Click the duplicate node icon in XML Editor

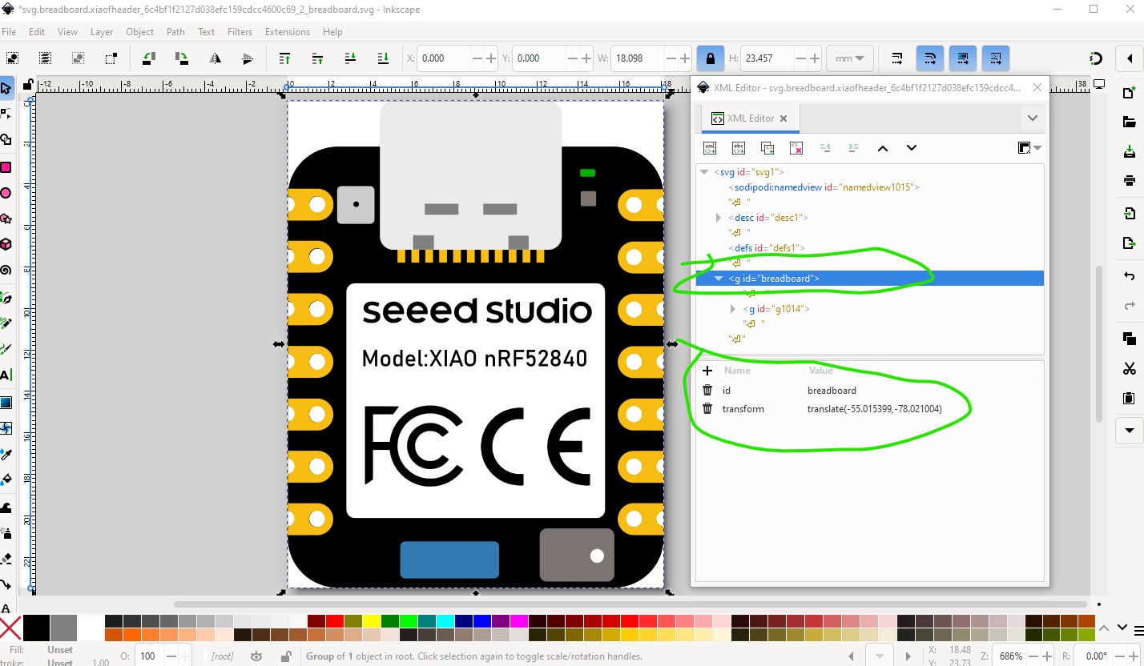(x=767, y=148)
